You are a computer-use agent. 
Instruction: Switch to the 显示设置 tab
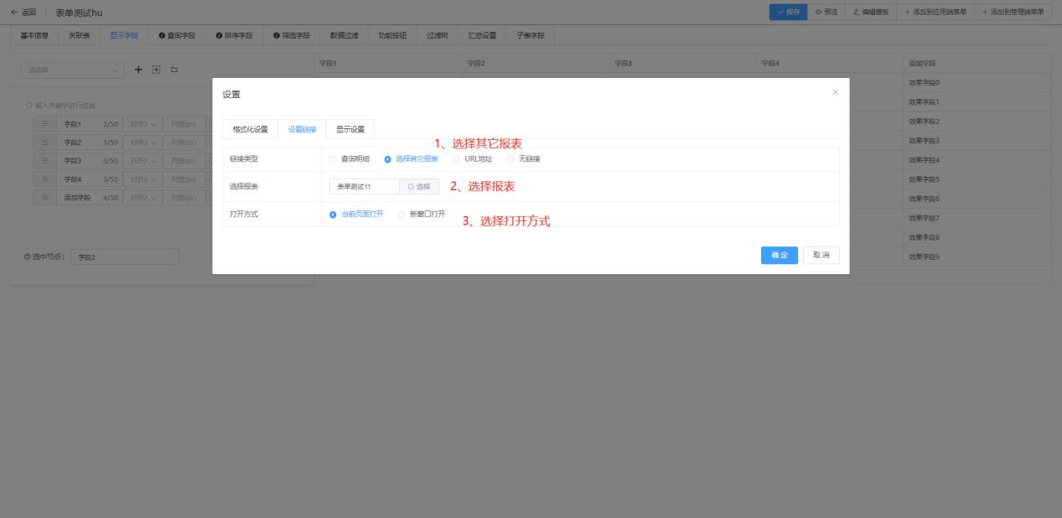point(350,129)
